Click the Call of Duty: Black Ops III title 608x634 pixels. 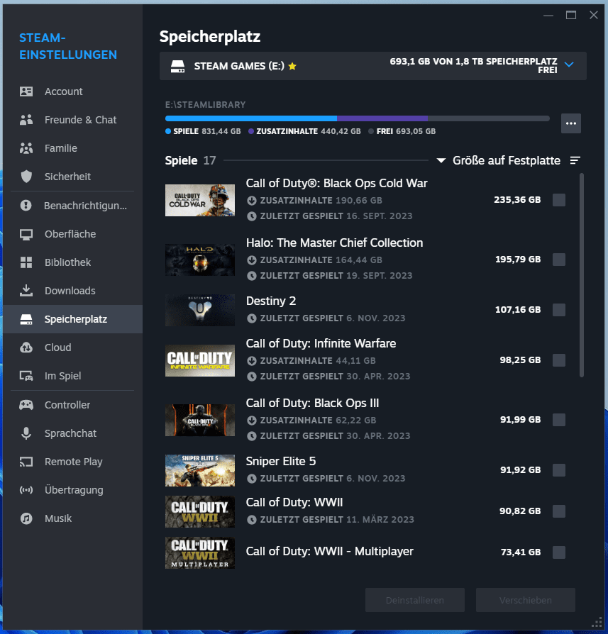pos(312,403)
